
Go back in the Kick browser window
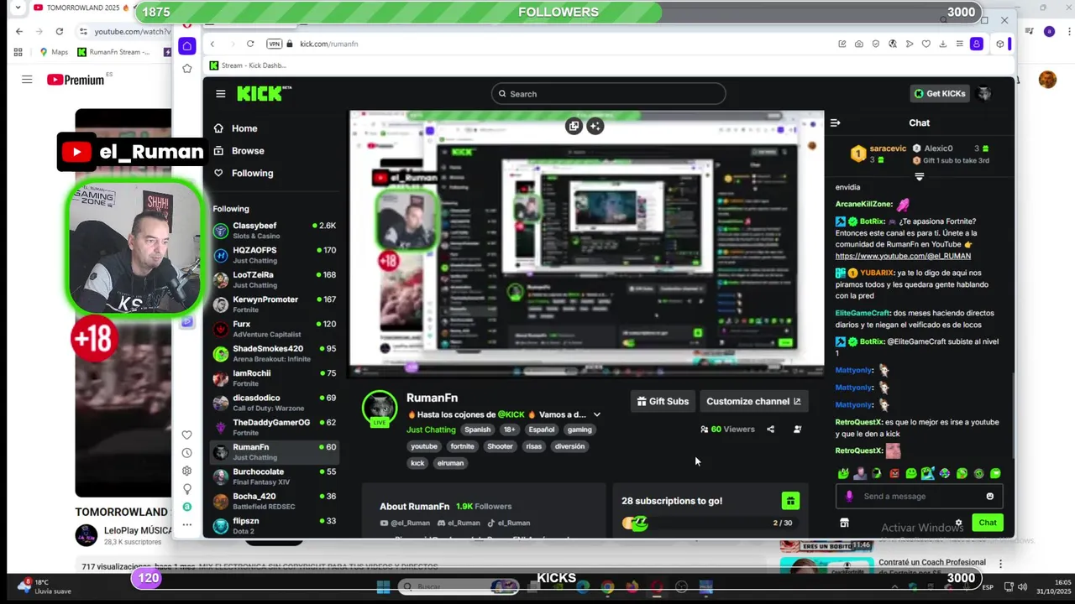(212, 44)
